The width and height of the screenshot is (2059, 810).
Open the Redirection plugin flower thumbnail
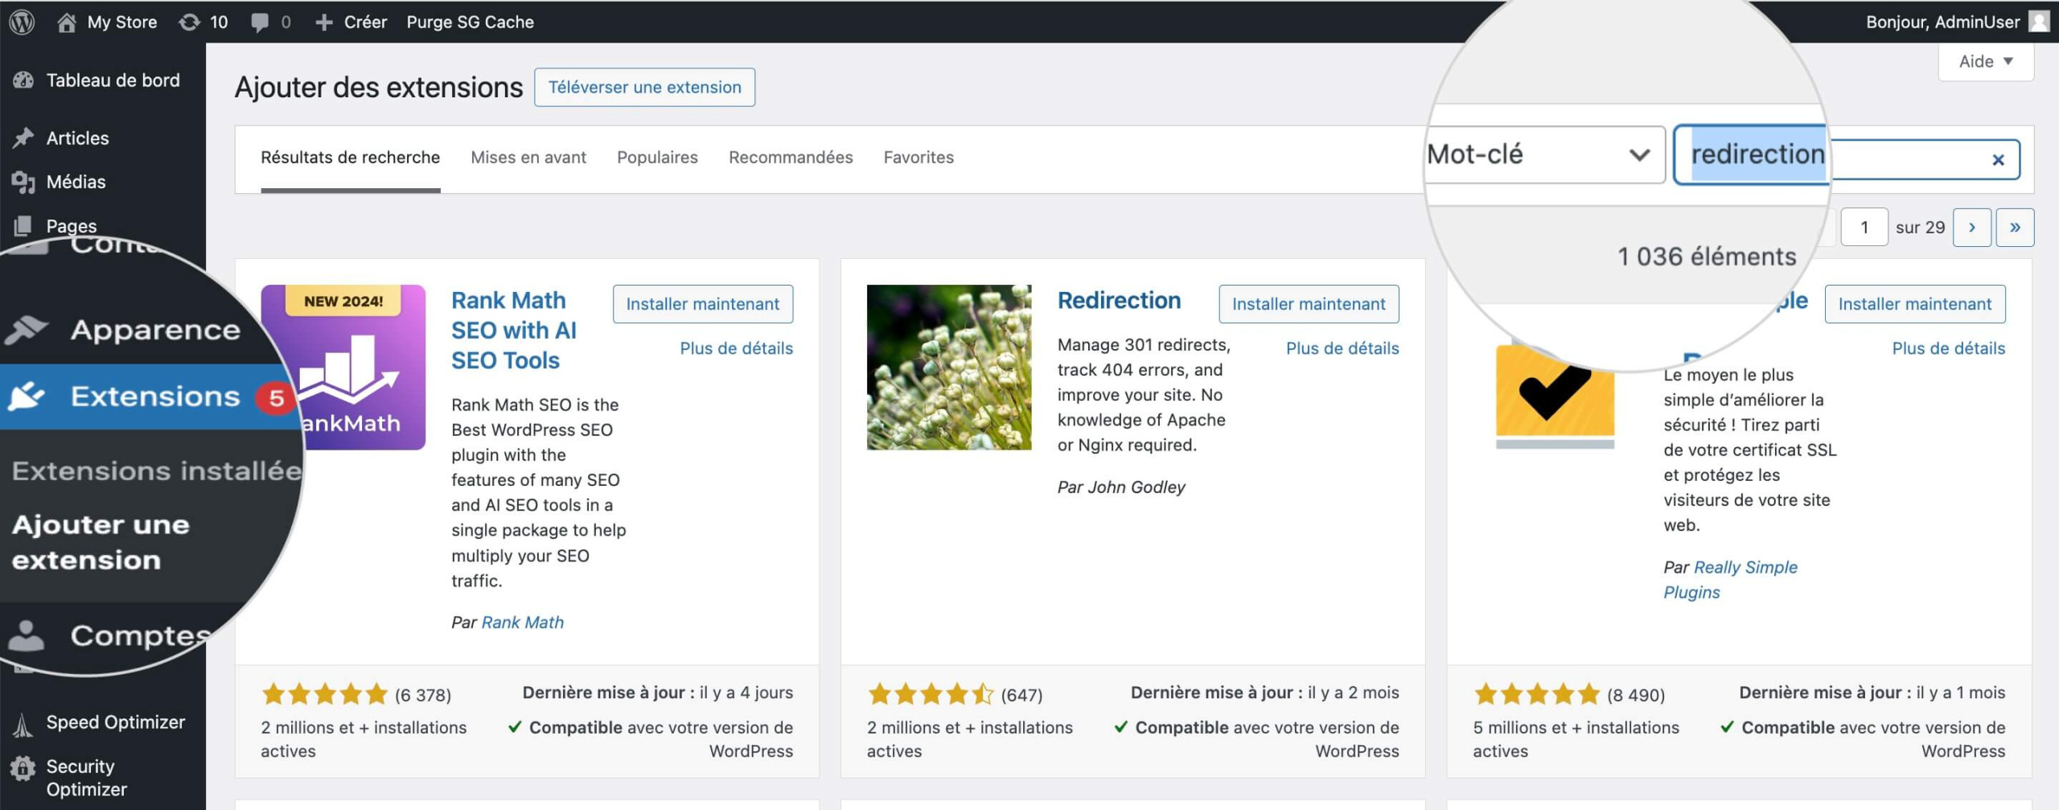tap(949, 367)
